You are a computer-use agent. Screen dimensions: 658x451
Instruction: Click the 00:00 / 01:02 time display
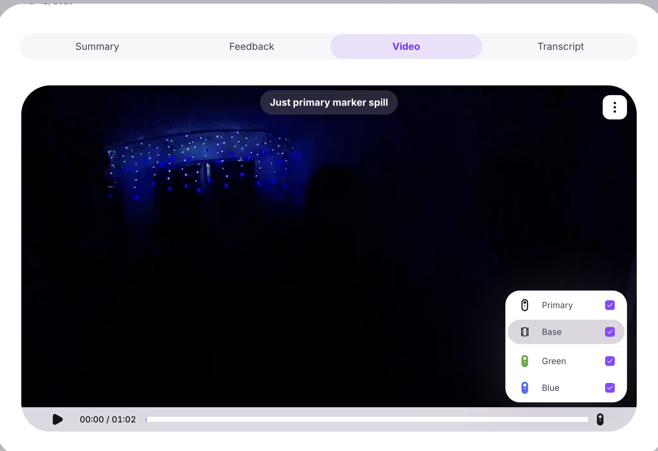point(108,419)
